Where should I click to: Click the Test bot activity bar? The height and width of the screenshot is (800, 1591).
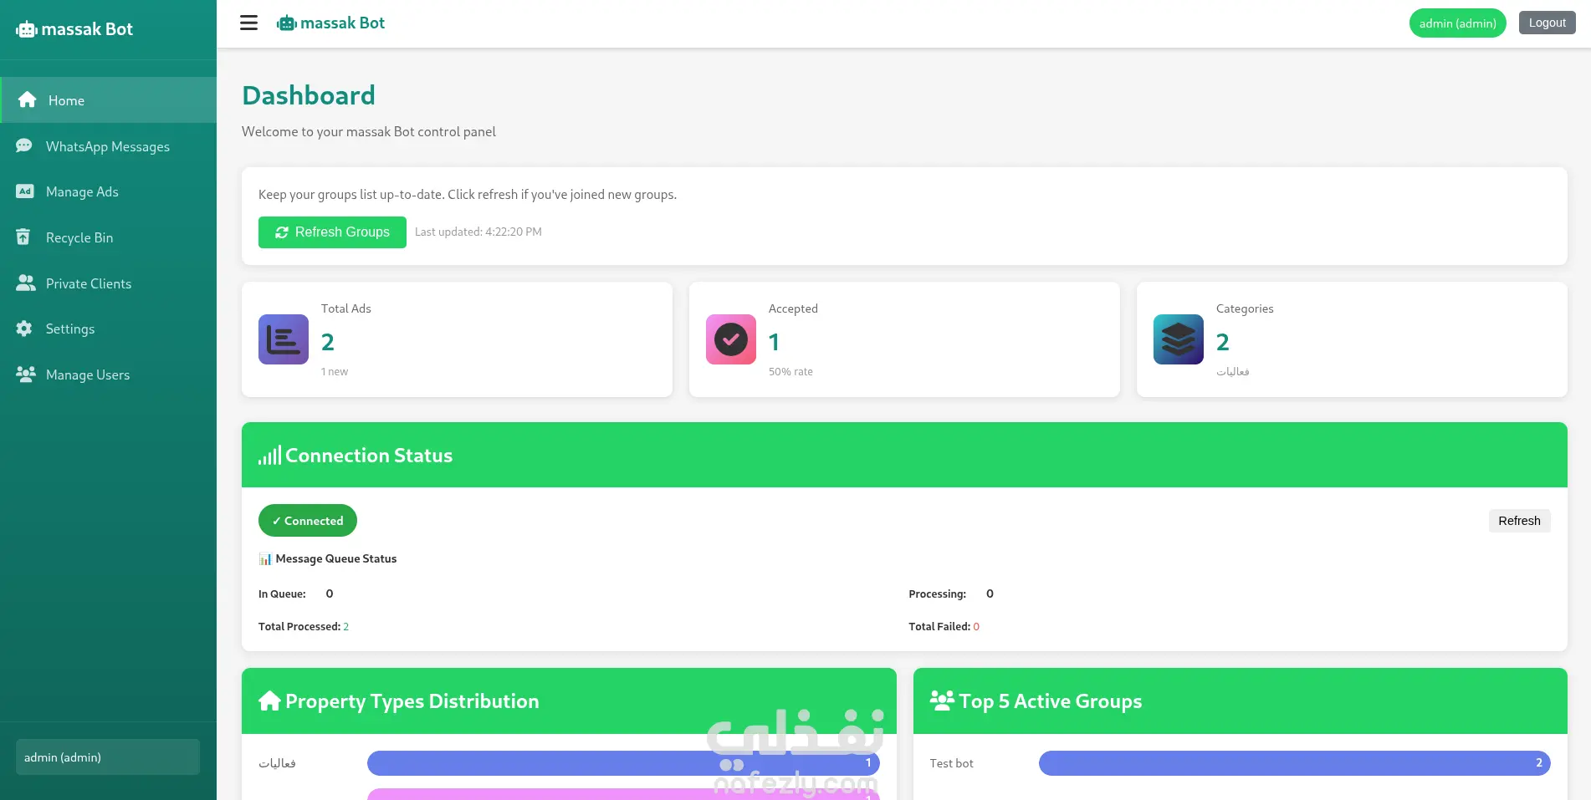1295,763
